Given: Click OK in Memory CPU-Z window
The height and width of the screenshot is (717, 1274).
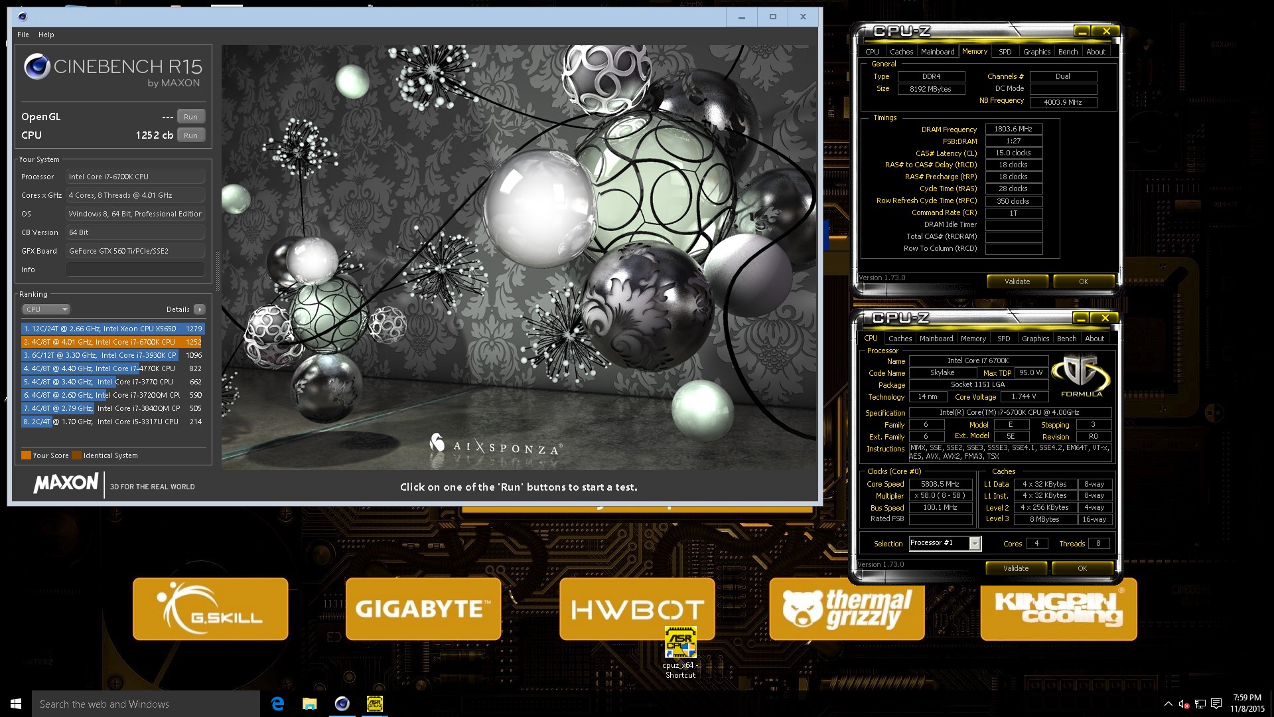Looking at the screenshot, I should click(1084, 281).
